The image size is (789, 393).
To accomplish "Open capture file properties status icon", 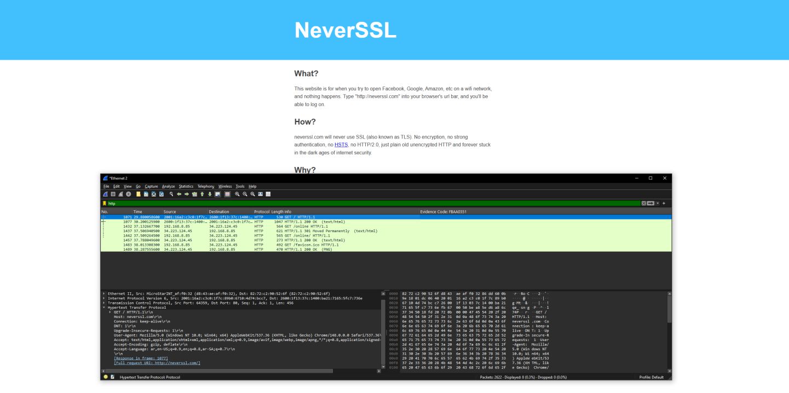I will (x=112, y=377).
